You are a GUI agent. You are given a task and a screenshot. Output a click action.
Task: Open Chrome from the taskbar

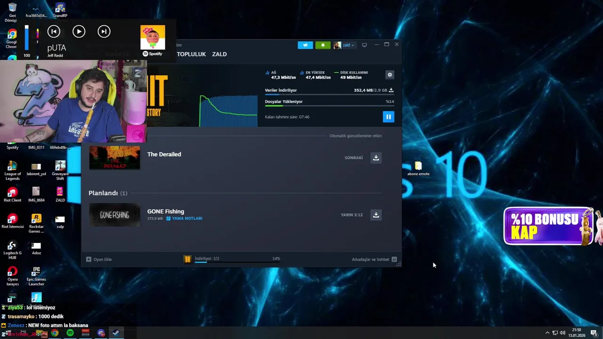55,333
